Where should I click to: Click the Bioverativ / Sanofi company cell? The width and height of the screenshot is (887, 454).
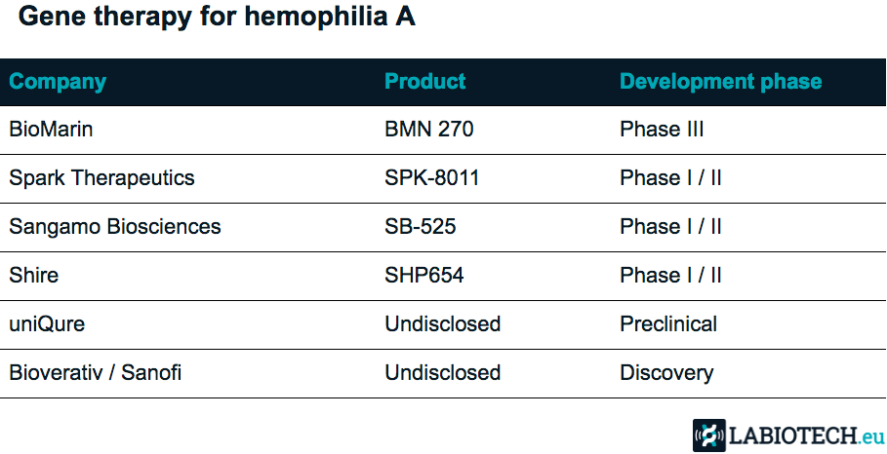pos(95,373)
